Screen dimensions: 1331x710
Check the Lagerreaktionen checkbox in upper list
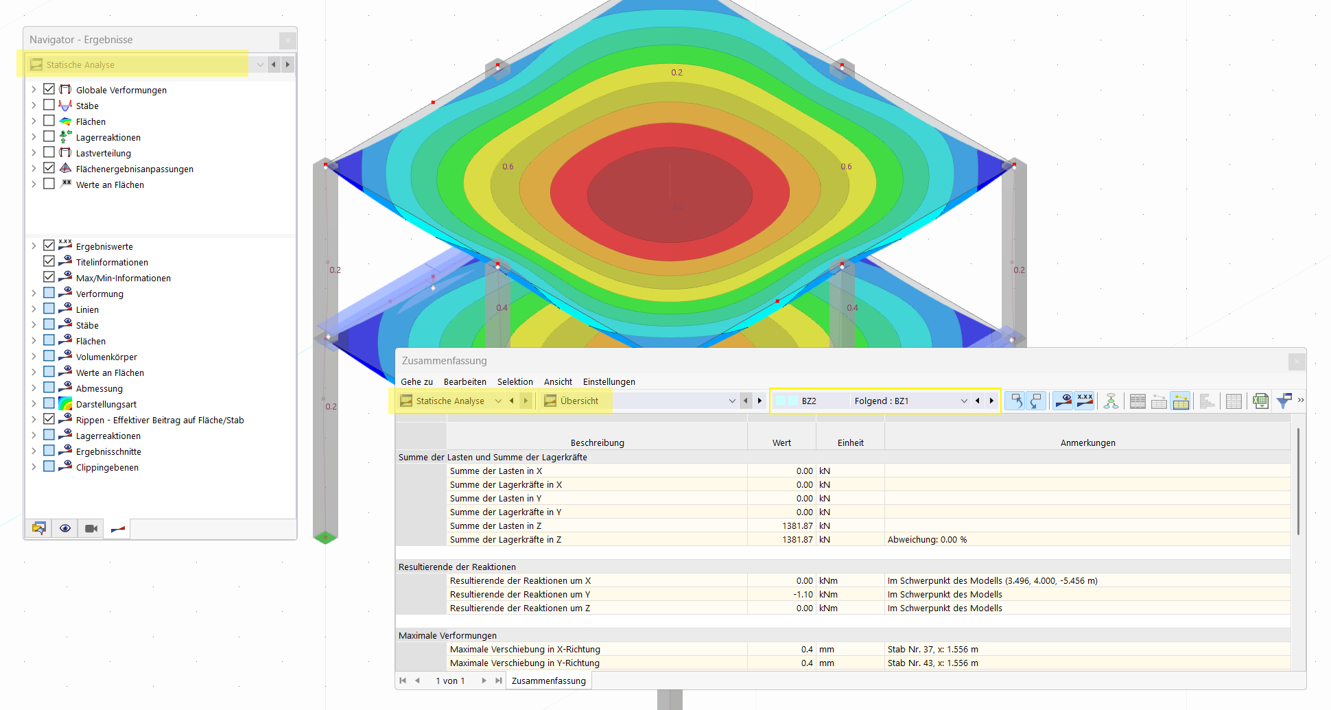coord(49,137)
